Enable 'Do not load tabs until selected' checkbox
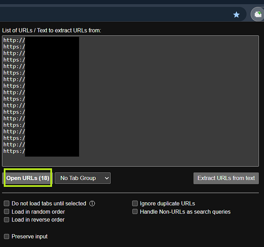This screenshot has width=264, height=247. 6,204
